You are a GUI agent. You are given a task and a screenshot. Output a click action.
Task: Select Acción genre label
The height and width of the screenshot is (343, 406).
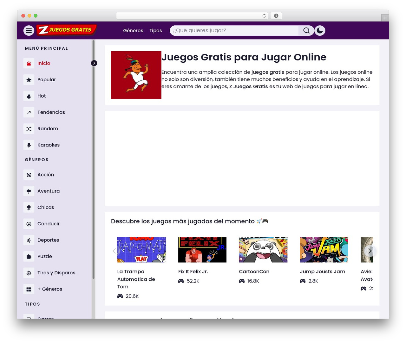(46, 175)
